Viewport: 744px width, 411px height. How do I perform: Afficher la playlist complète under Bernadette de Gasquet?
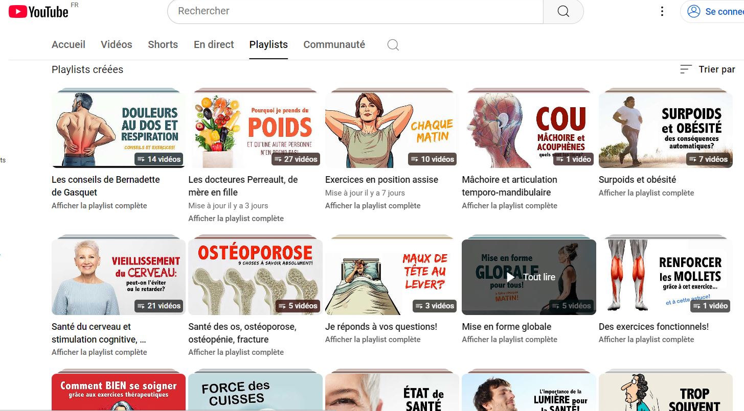pyautogui.click(x=99, y=206)
